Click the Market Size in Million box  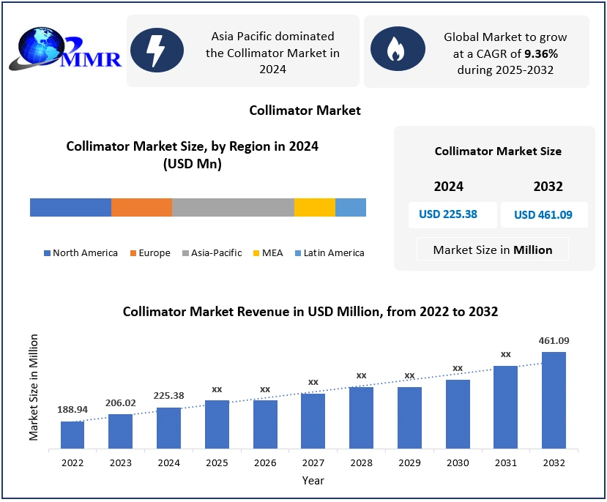click(492, 250)
